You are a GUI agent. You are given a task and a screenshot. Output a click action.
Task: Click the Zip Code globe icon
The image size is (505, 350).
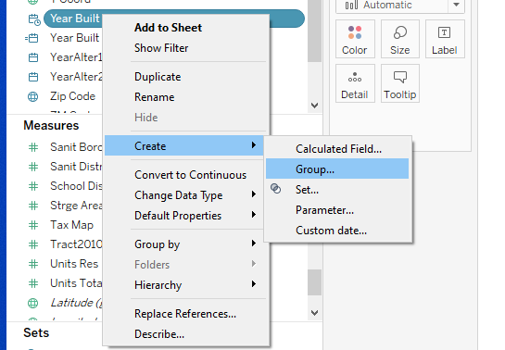click(x=32, y=96)
